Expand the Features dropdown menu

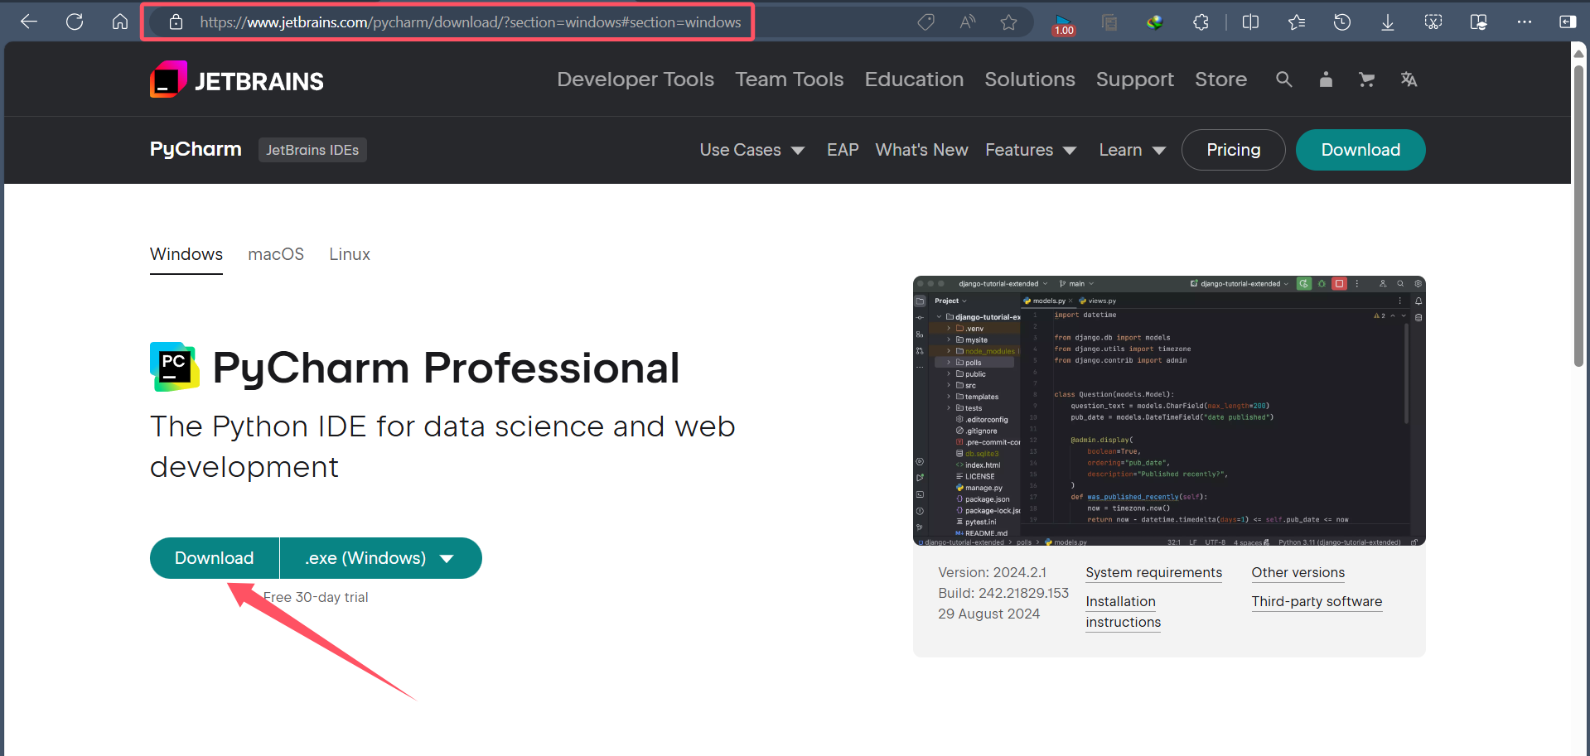pyautogui.click(x=1030, y=150)
